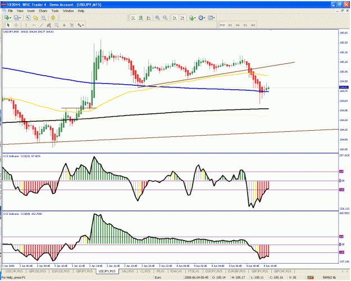The image size is (351, 281).
Task: Open the Tools menu
Action: point(55,11)
